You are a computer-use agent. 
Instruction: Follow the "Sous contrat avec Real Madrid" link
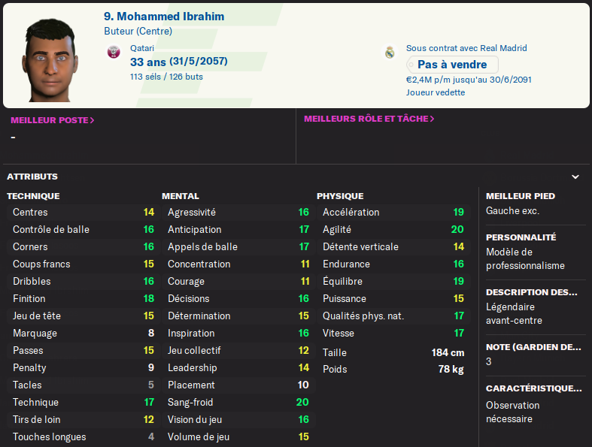466,48
